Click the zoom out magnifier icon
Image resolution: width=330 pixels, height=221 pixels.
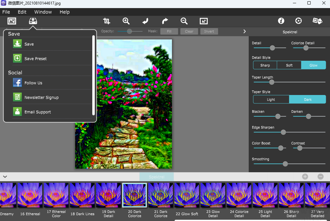pos(184,21)
